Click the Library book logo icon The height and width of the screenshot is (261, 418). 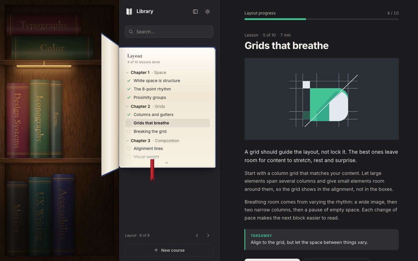coord(129,12)
